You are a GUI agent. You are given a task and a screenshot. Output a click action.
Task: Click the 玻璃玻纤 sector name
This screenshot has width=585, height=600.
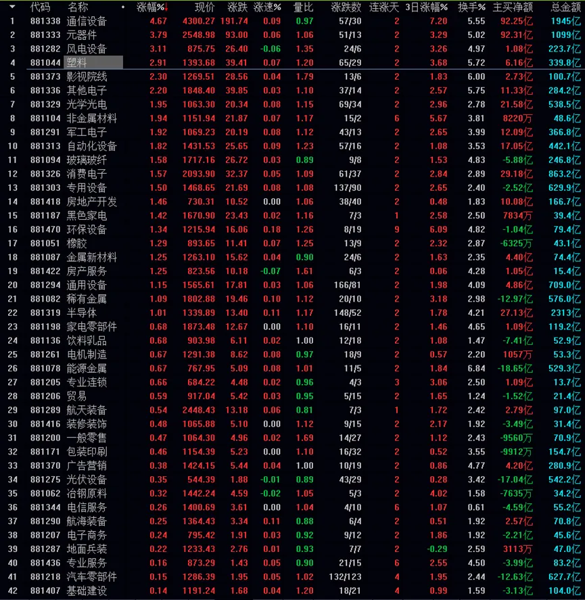[87, 160]
